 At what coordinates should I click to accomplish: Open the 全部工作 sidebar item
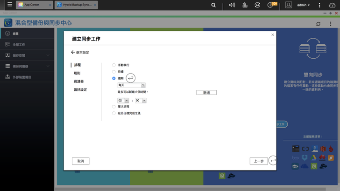click(27, 45)
